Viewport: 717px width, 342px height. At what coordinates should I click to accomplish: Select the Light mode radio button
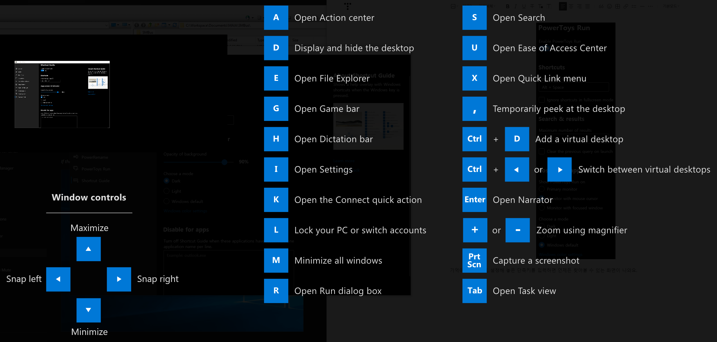point(167,191)
